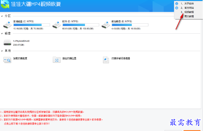
Task: Click the 加载扫描进度 label
Action: [20, 58]
